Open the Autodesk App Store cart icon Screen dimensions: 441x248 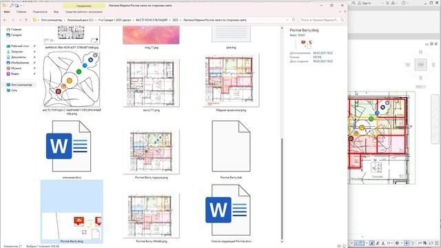tap(387, 3)
